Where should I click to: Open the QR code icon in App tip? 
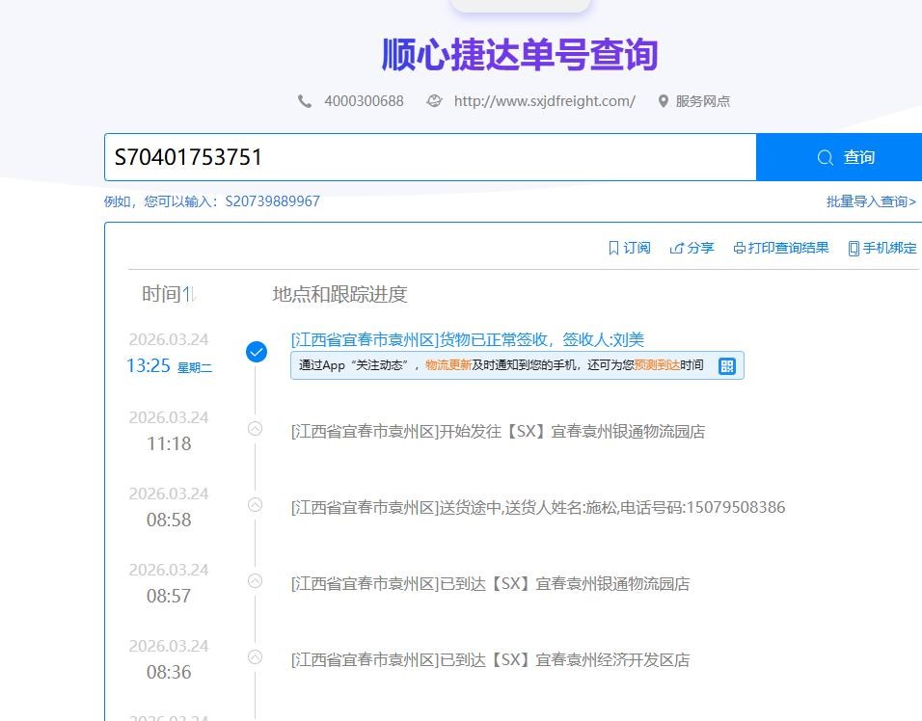[727, 365]
